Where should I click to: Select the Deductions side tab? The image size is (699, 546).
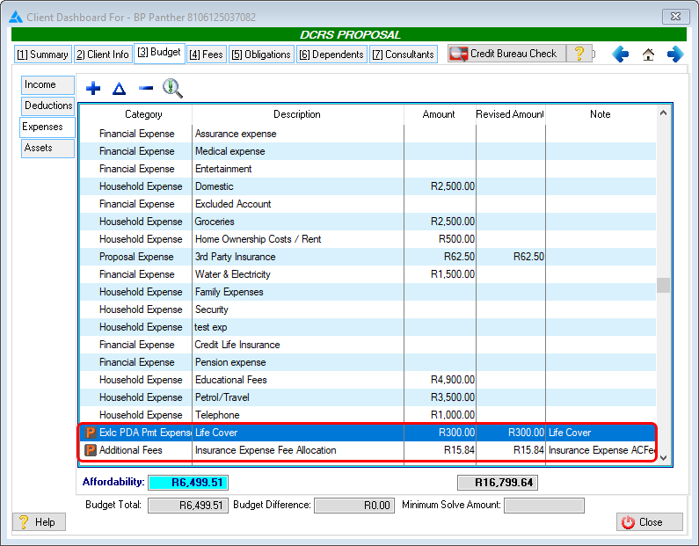(48, 106)
